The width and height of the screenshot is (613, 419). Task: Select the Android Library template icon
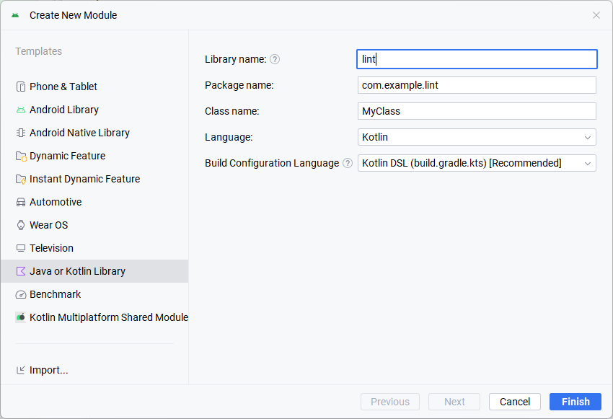click(x=21, y=110)
